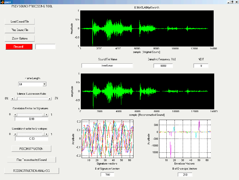This screenshot has width=239, height=180.
Task: Select the envelopes correlation factor value field
Action: [x=32, y=139]
